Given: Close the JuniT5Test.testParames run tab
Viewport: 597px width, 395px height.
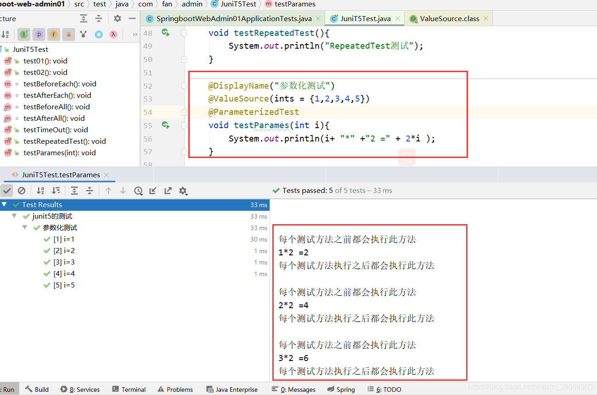Looking at the screenshot, I should click(x=107, y=175).
